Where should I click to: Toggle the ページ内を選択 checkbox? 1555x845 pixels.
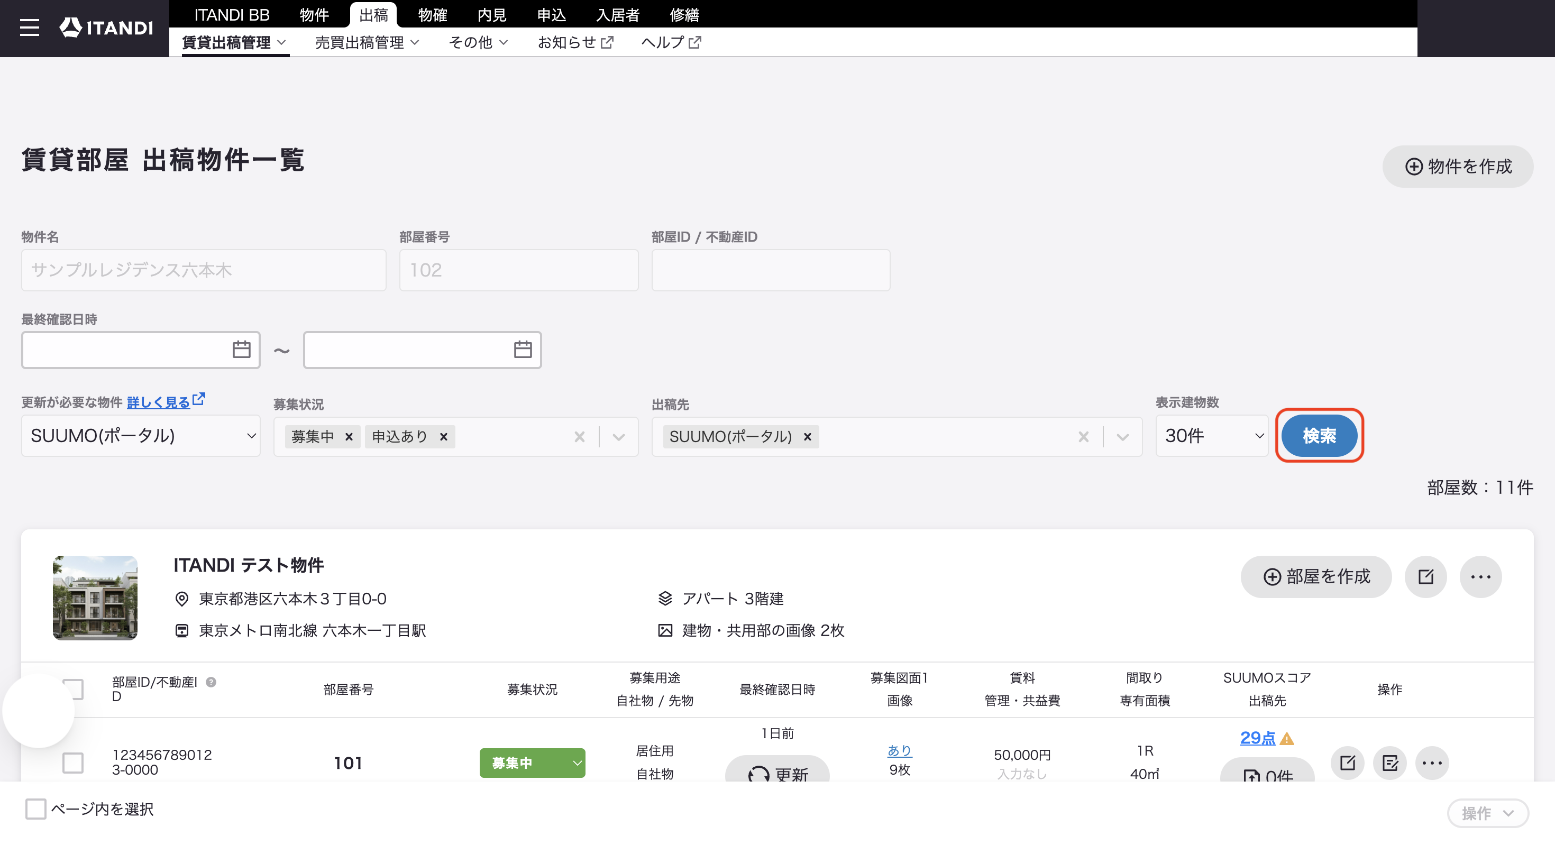coord(35,809)
